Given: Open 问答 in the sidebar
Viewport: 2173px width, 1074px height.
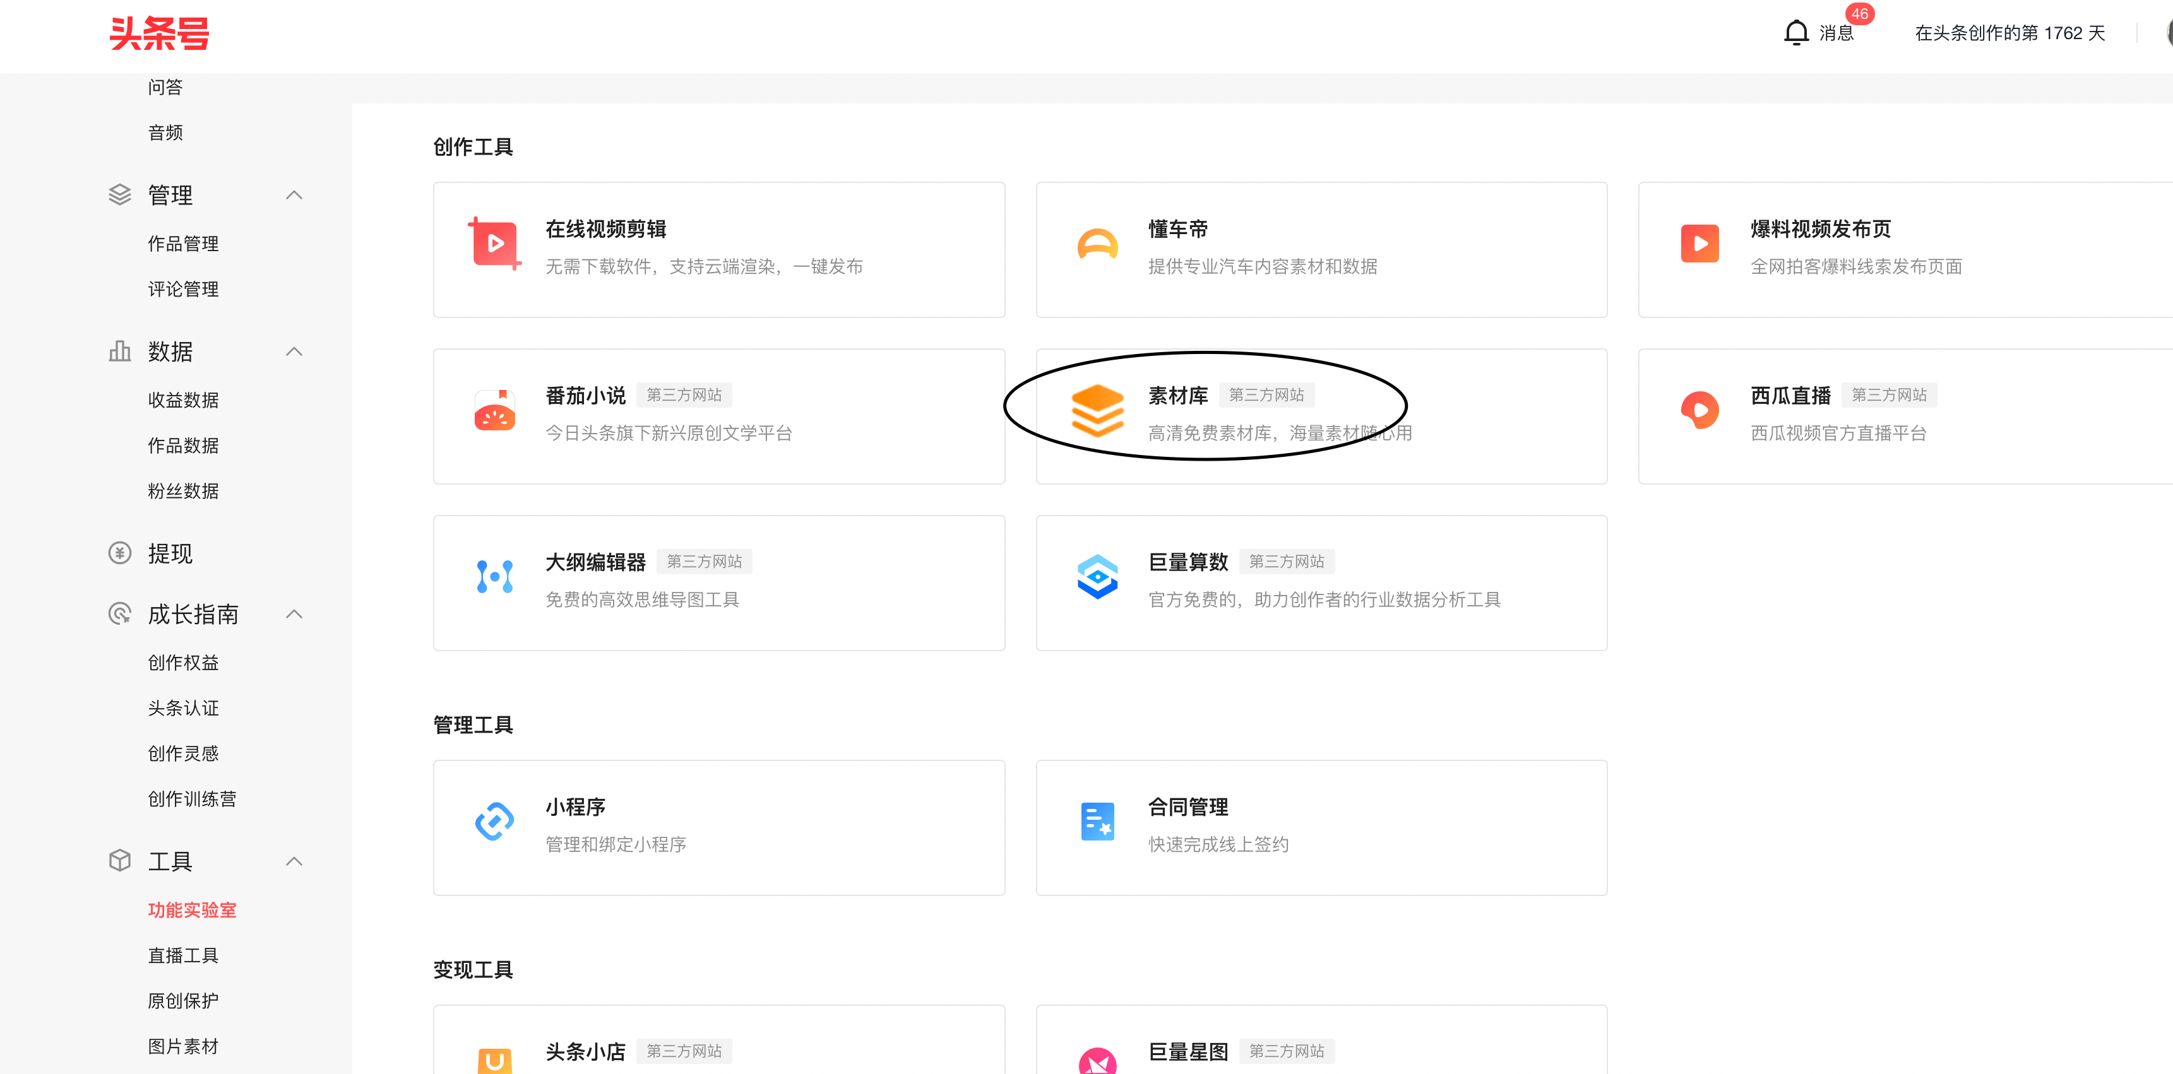Looking at the screenshot, I should click(x=165, y=87).
